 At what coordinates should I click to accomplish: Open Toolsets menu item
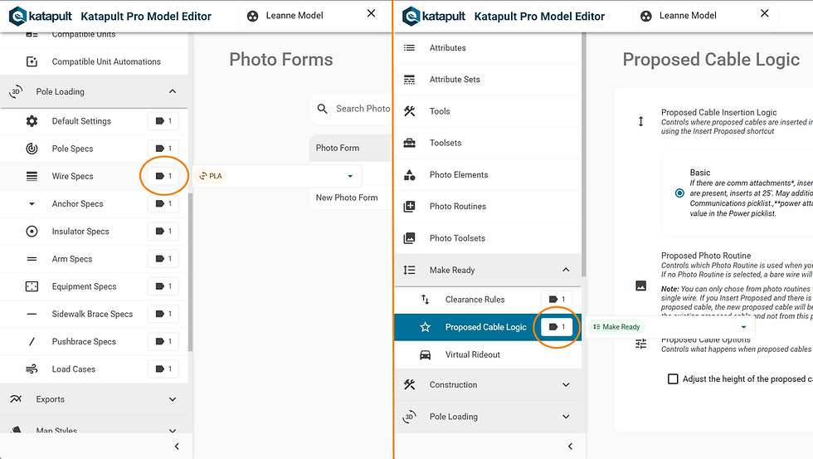point(488,143)
